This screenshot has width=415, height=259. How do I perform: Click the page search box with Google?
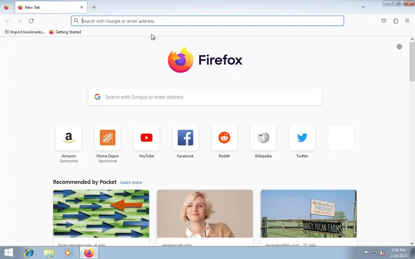coord(205,97)
